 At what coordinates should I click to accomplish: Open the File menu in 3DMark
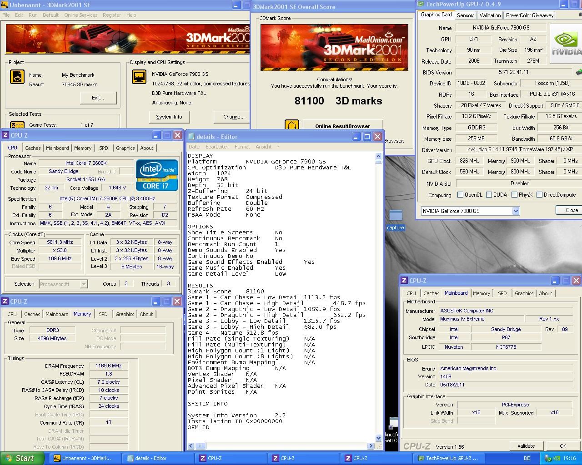pyautogui.click(x=6, y=15)
